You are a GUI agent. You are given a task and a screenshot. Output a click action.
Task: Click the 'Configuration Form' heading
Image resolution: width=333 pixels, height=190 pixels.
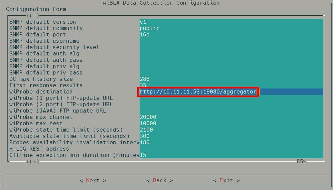point(36,9)
